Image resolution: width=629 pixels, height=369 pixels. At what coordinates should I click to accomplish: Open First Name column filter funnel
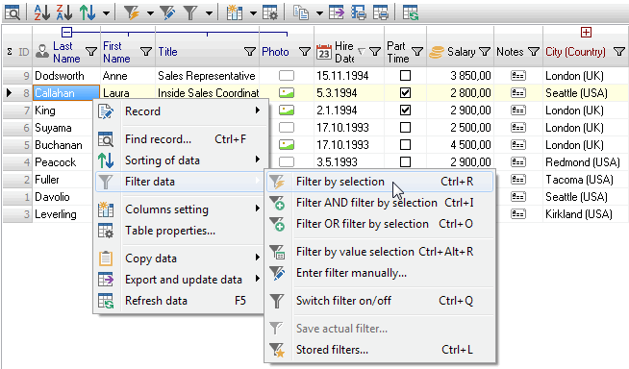point(146,52)
